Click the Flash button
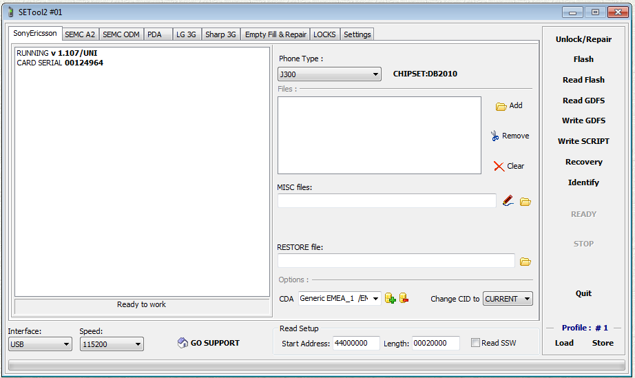Image resolution: width=635 pixels, height=378 pixels. tap(583, 59)
